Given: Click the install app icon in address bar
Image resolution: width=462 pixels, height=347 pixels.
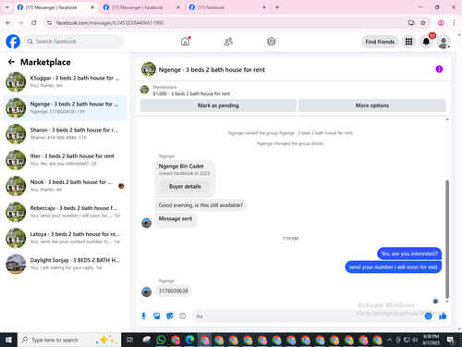Looking at the screenshot, I should click(x=411, y=22).
